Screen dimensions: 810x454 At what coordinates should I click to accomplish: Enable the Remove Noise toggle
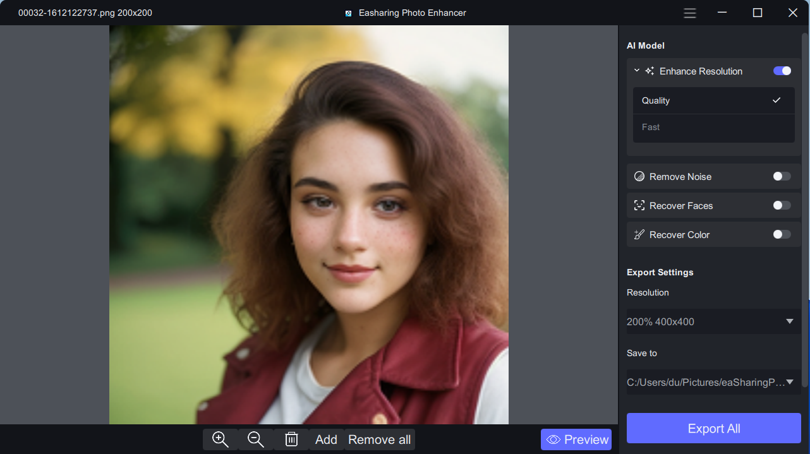782,176
